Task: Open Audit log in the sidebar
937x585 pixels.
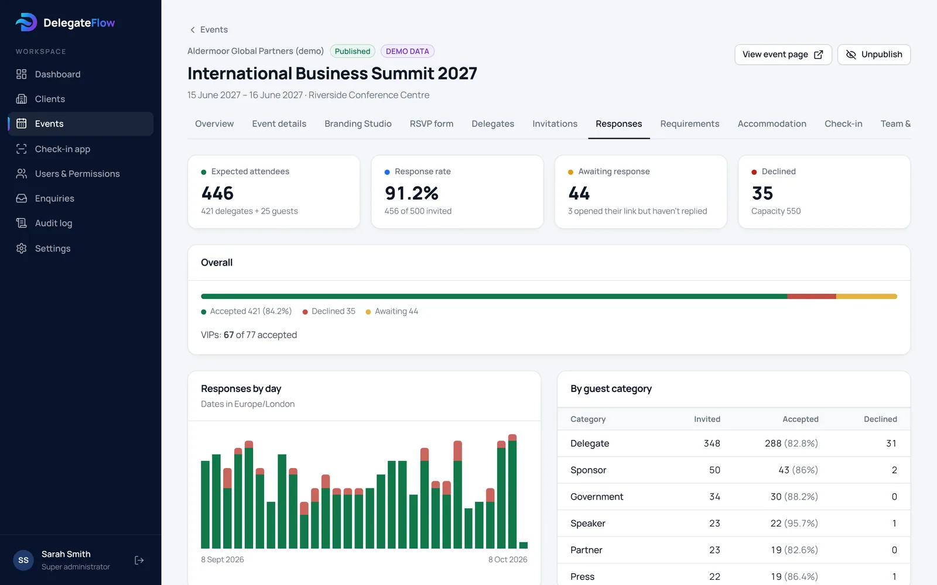Action: coord(81,223)
